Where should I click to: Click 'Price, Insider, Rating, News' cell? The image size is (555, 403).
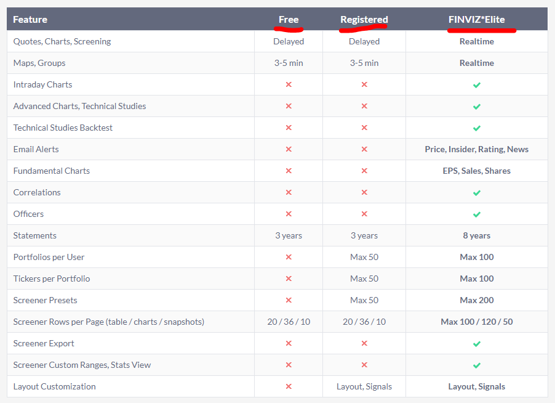(x=477, y=149)
